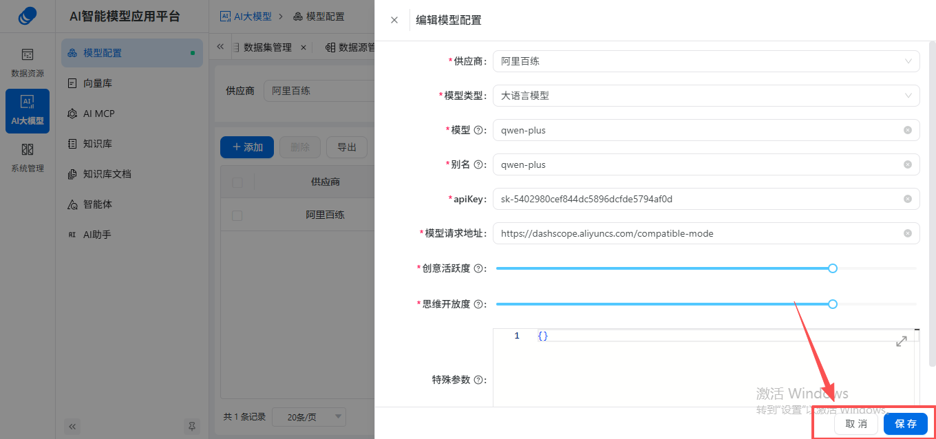Open the 20条/页 page size dropdown
The image size is (936, 439).
pyautogui.click(x=309, y=417)
